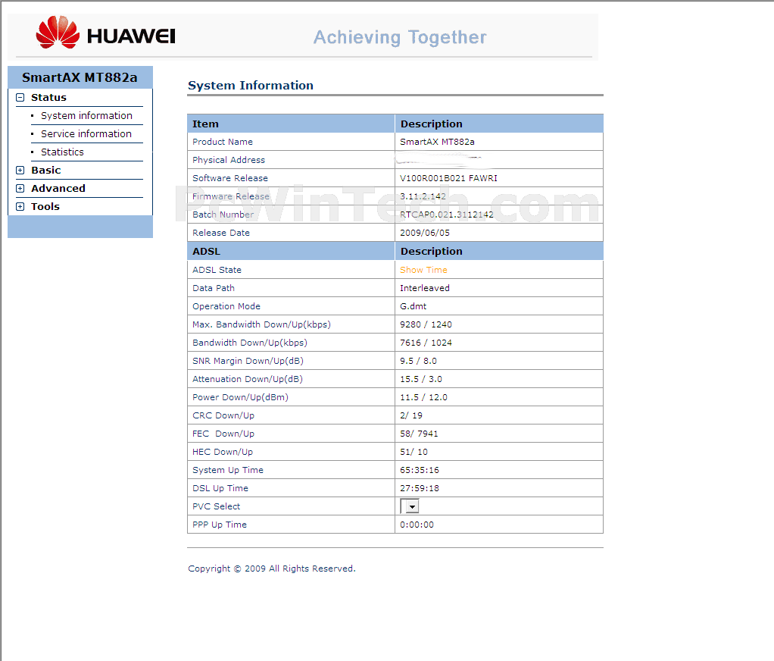Click the Item column header

point(205,124)
